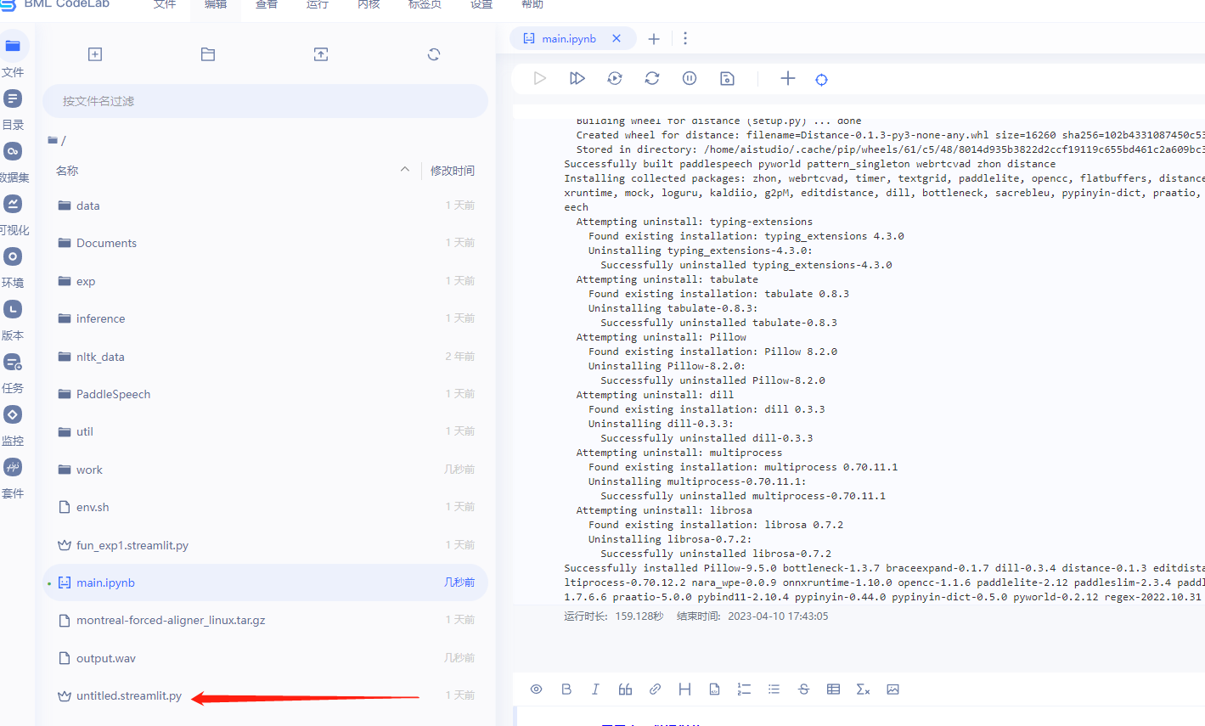This screenshot has width=1205, height=726.
Task: Insert a heading in markdown toolbar
Action: pyautogui.click(x=684, y=689)
